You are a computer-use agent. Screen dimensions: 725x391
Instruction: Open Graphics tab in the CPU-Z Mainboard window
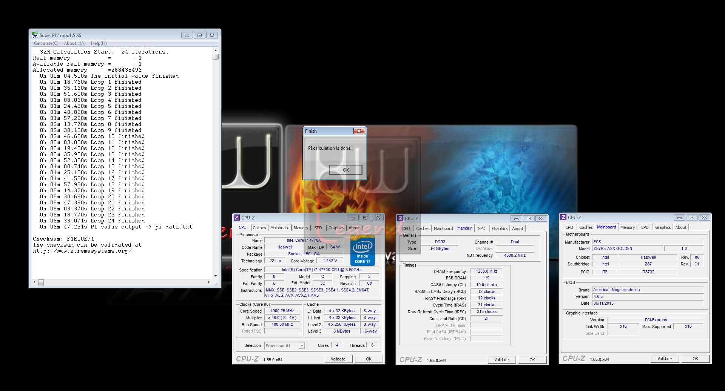tap(663, 227)
